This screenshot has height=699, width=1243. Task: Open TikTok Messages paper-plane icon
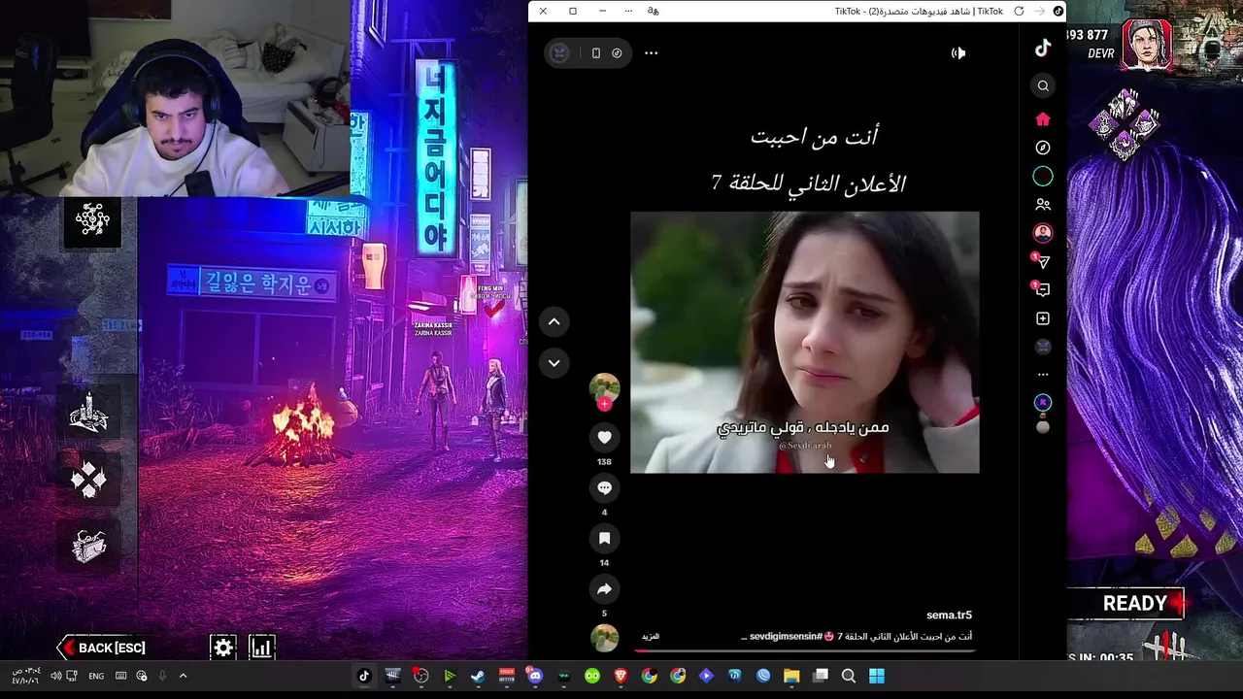tap(1042, 261)
